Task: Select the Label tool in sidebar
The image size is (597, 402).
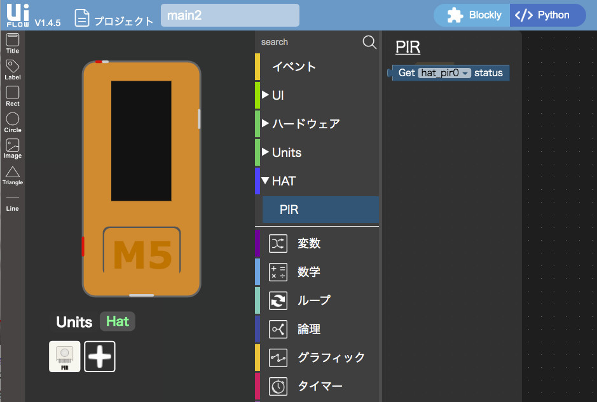Action: pos(12,69)
